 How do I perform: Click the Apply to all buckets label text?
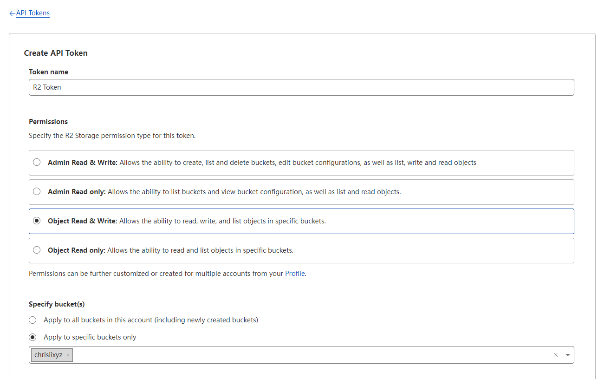coord(151,320)
